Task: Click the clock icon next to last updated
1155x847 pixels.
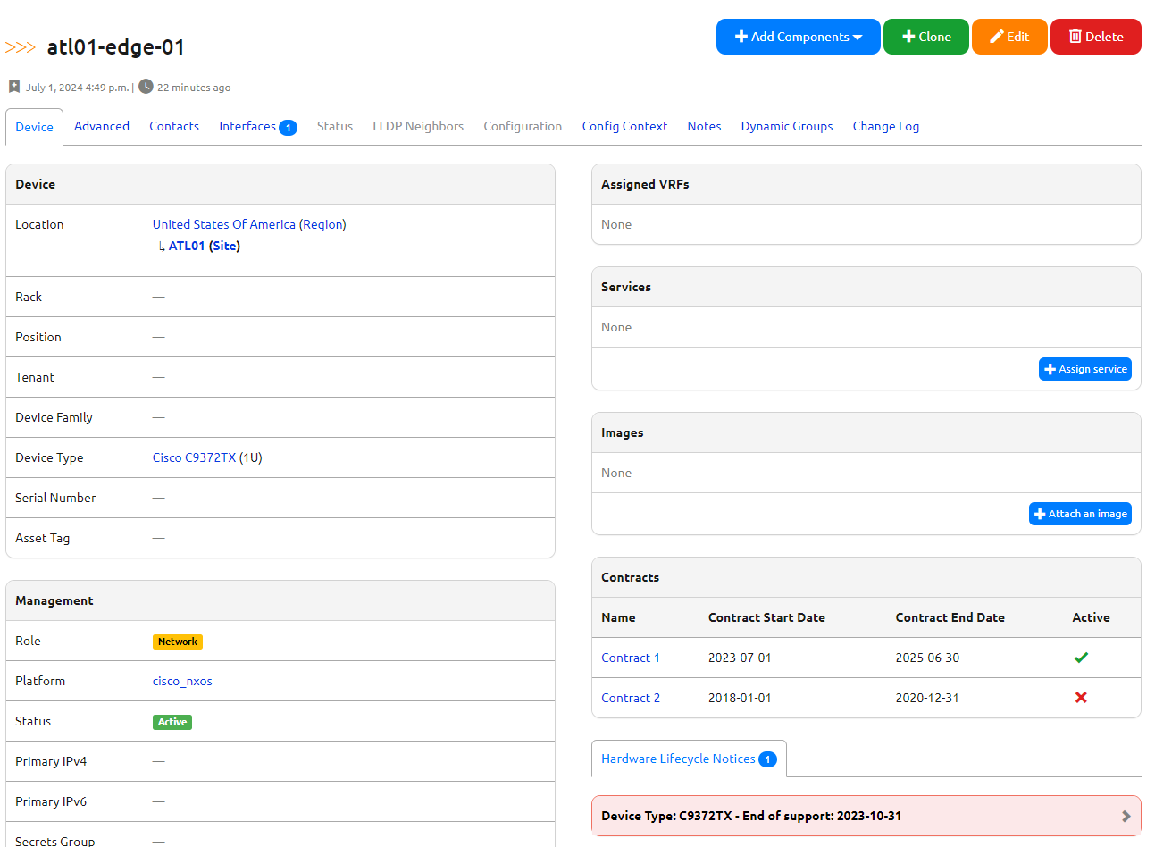Action: [x=146, y=87]
